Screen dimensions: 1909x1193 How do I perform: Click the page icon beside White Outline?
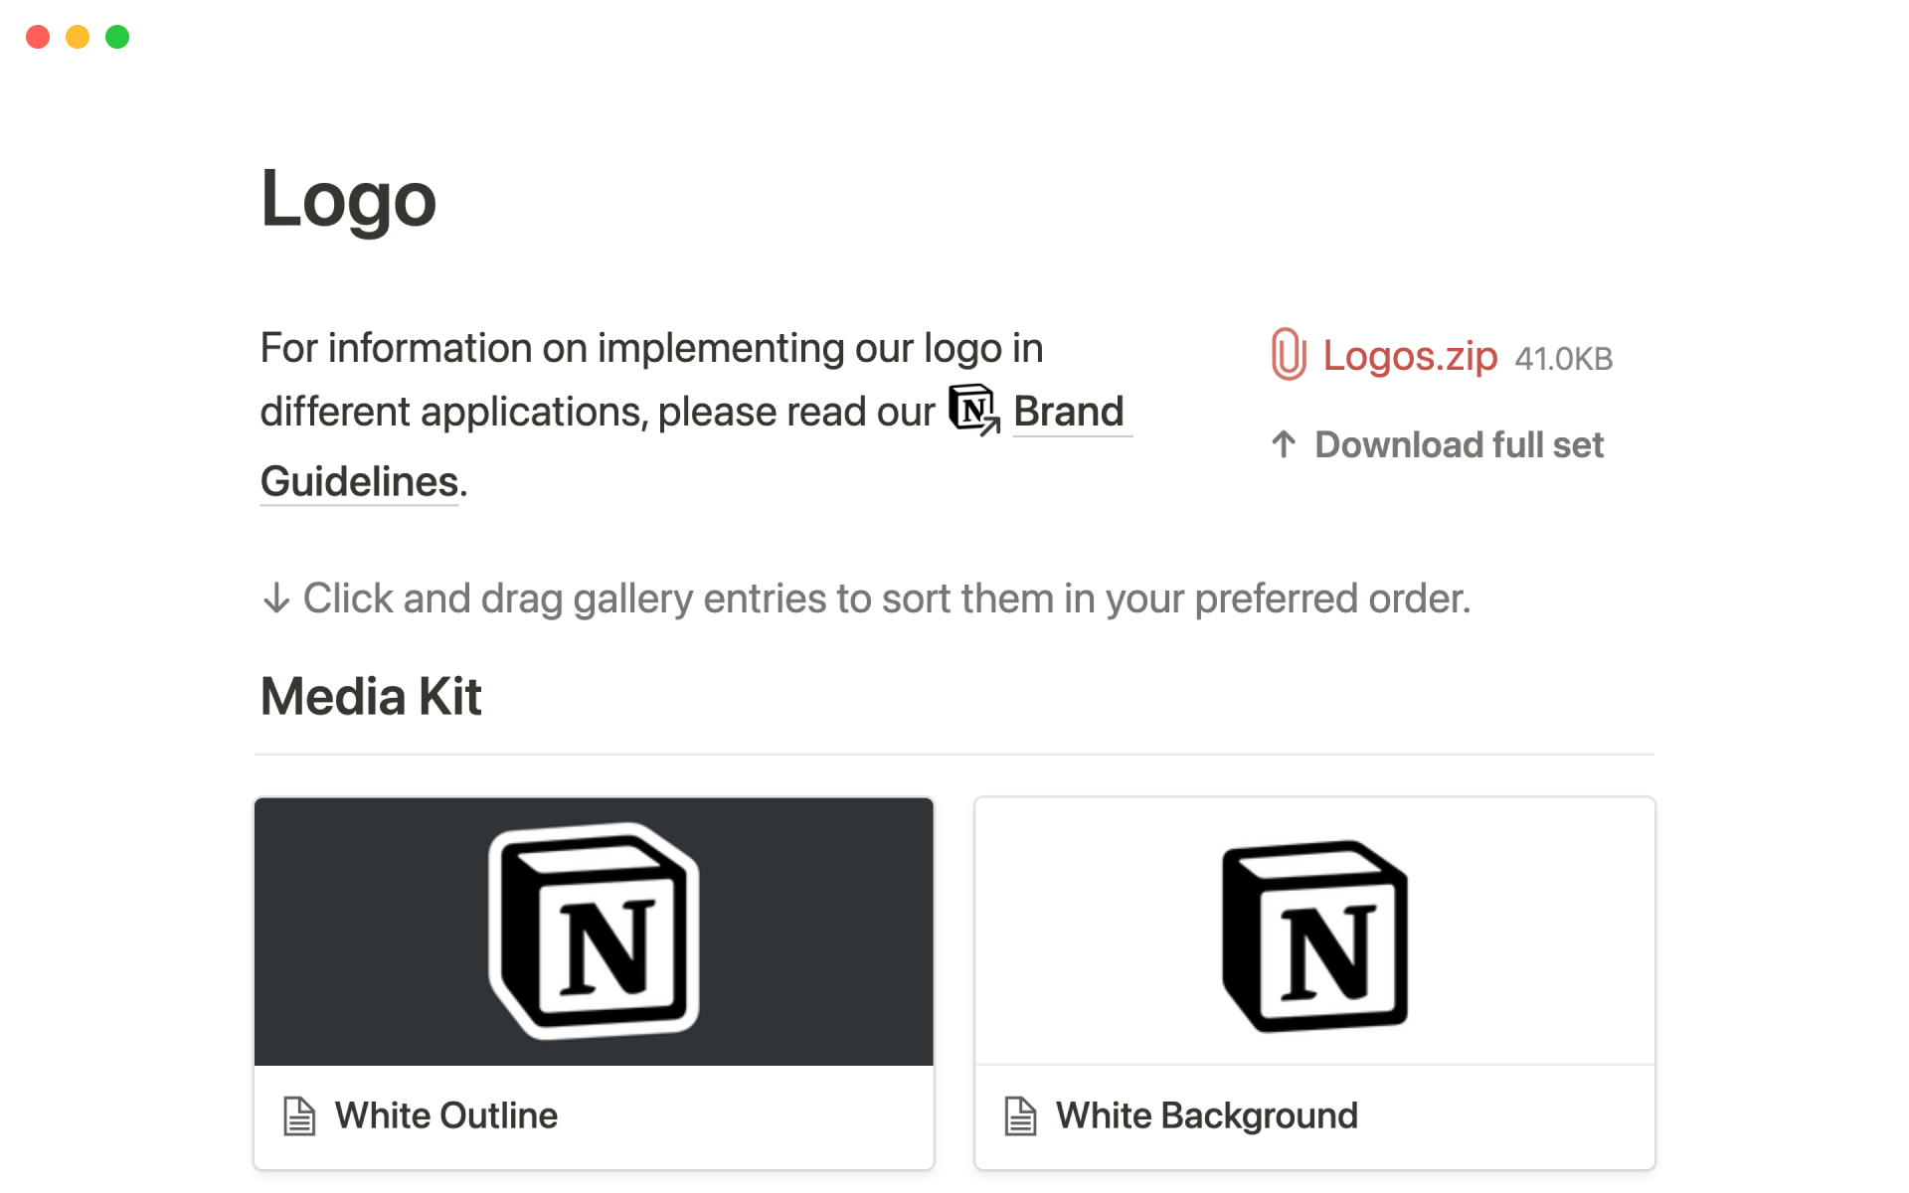[x=298, y=1115]
